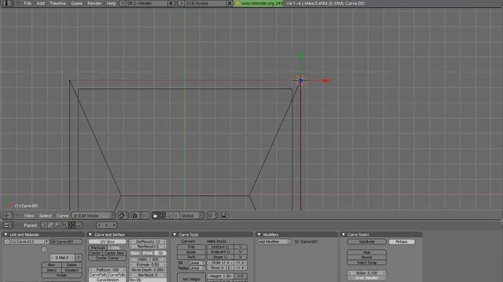The width and height of the screenshot is (503, 282).
Task: Collapse the Modifiers panel
Action: (x=259, y=235)
